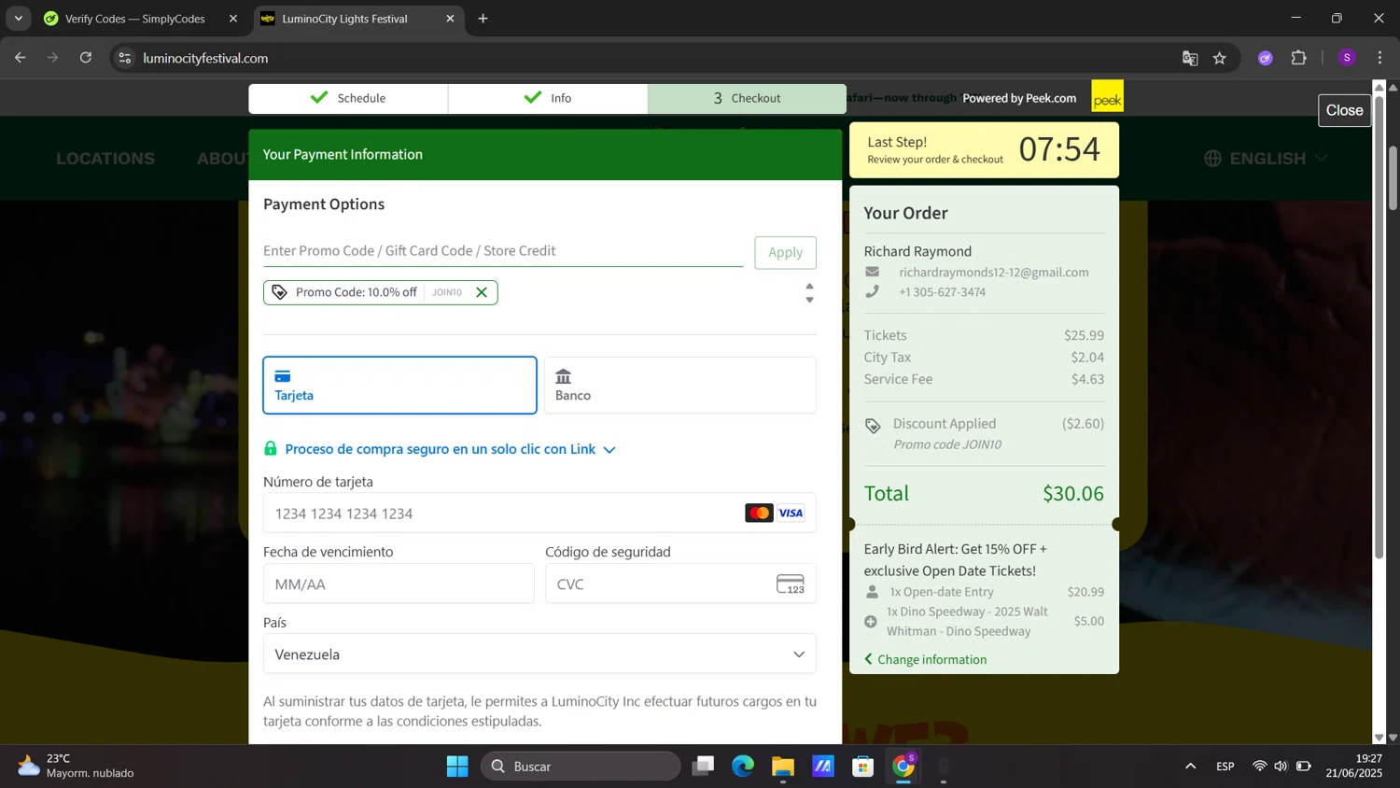Select Tarjeta payment method
Screen dimensions: 1400x788
click(x=399, y=385)
